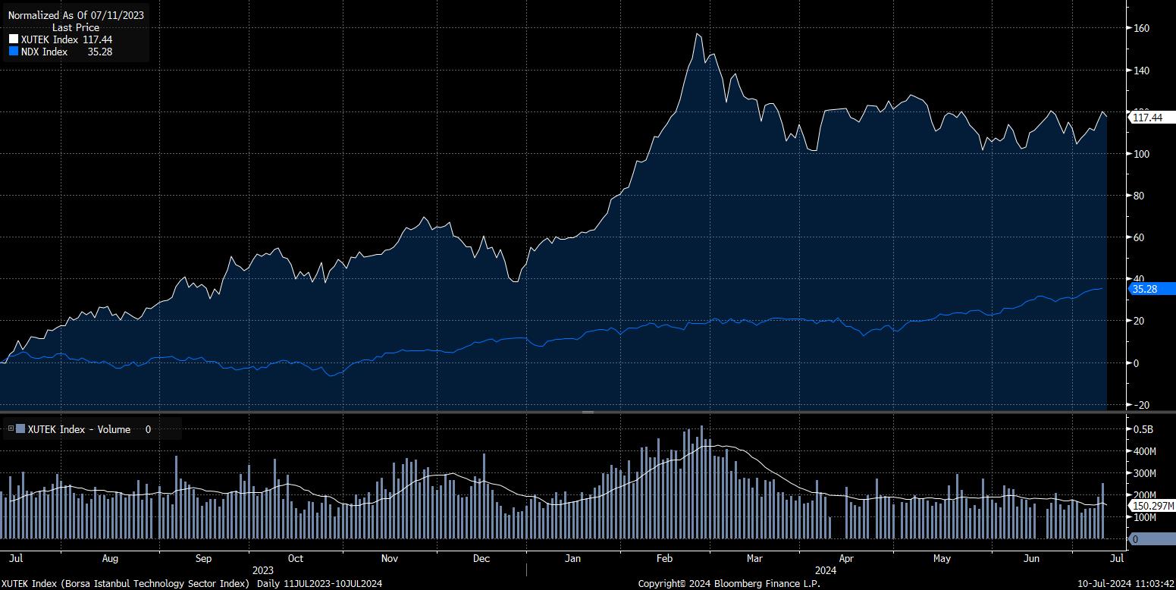1176x590 pixels.
Task: Click the Normalized As Of 07/11/2023 label
Action: [x=76, y=15]
